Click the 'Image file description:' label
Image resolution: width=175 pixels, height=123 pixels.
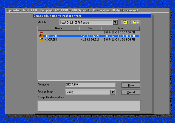(x=51, y=98)
